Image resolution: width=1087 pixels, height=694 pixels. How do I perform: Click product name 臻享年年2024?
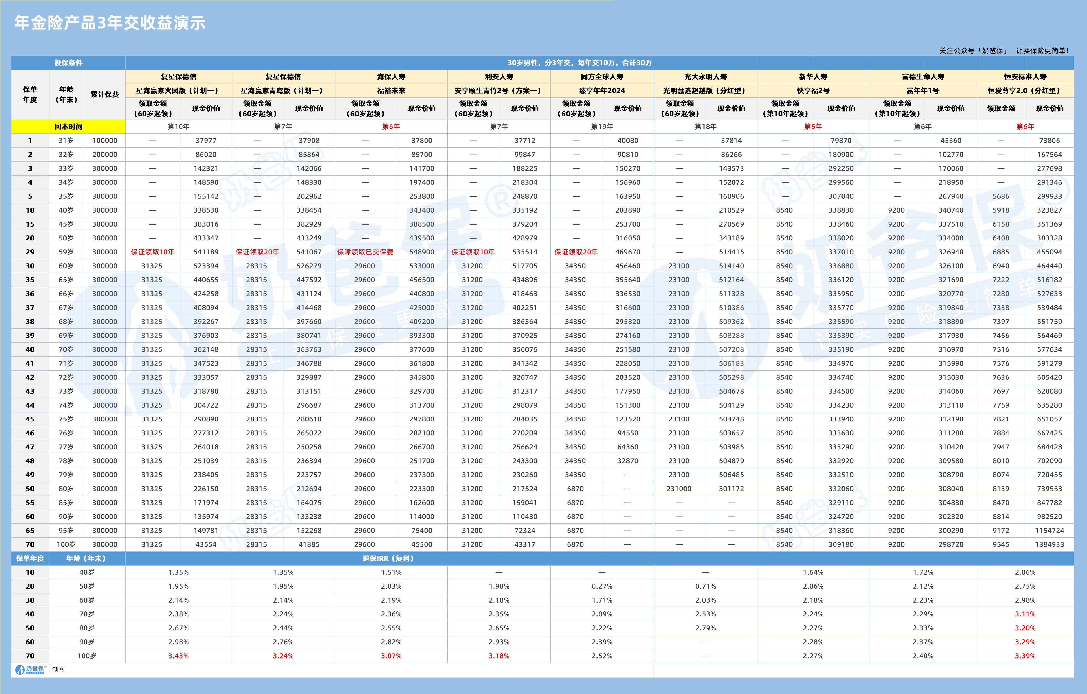(x=602, y=91)
